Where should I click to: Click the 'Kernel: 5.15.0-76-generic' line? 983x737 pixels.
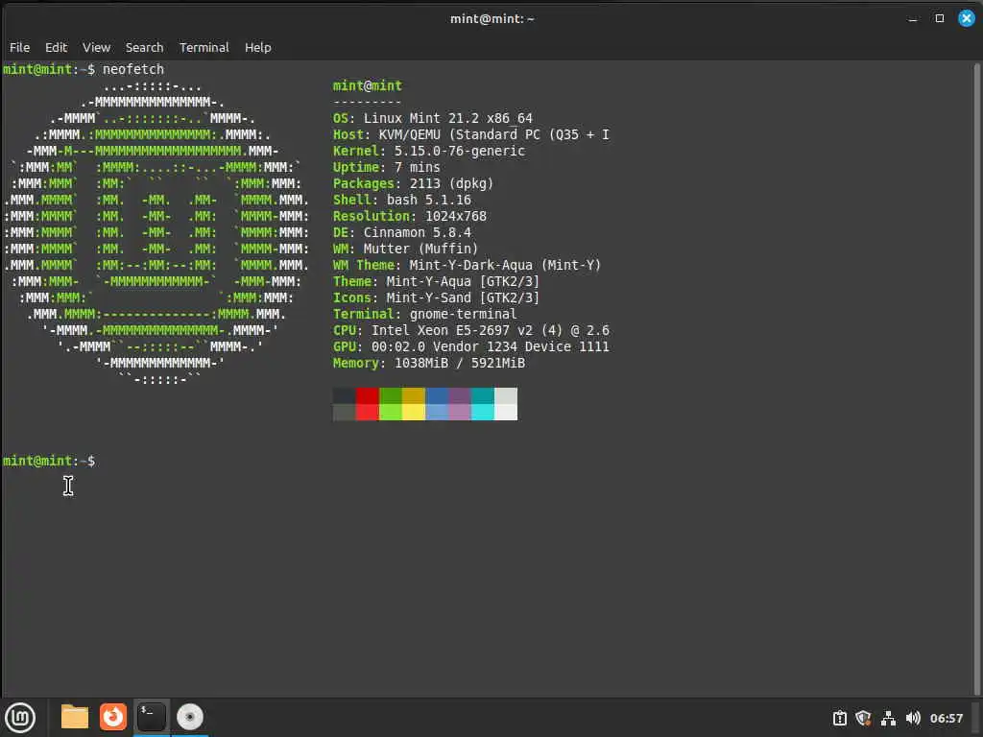(429, 151)
